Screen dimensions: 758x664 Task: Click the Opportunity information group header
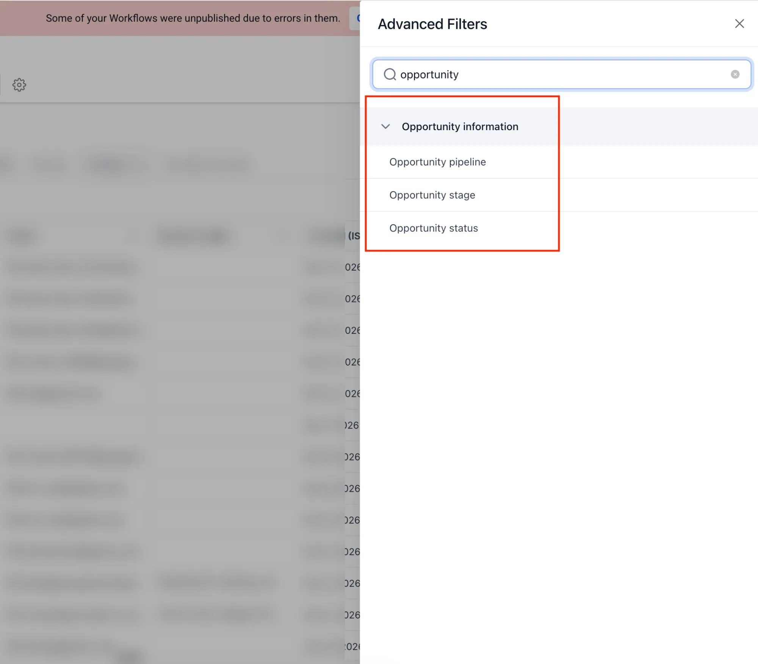(x=460, y=126)
